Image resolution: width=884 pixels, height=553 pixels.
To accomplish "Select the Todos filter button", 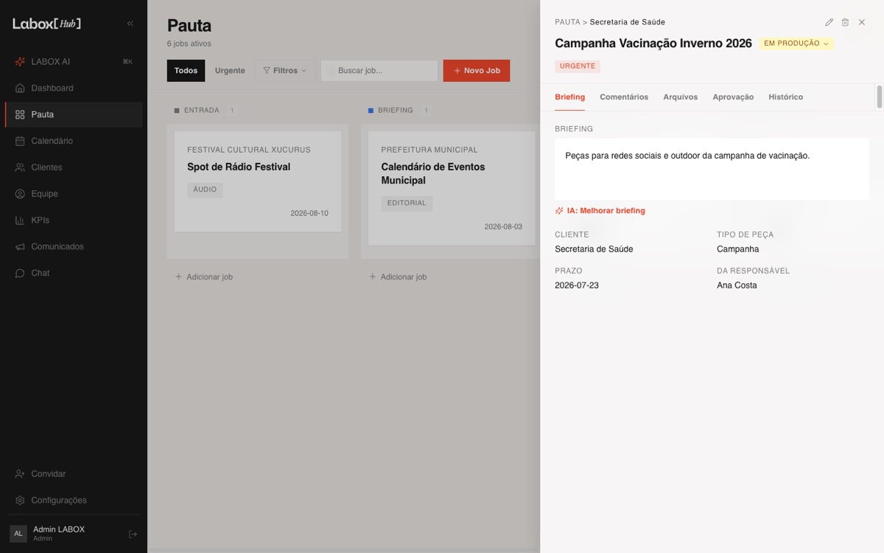I will (x=186, y=71).
